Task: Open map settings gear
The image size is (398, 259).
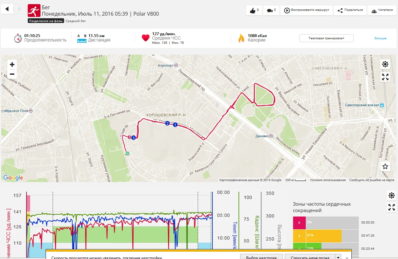Action: tap(385, 64)
